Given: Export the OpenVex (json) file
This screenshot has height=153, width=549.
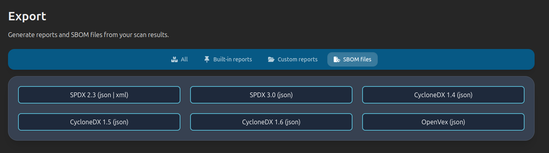Looking at the screenshot, I should [x=443, y=122].
